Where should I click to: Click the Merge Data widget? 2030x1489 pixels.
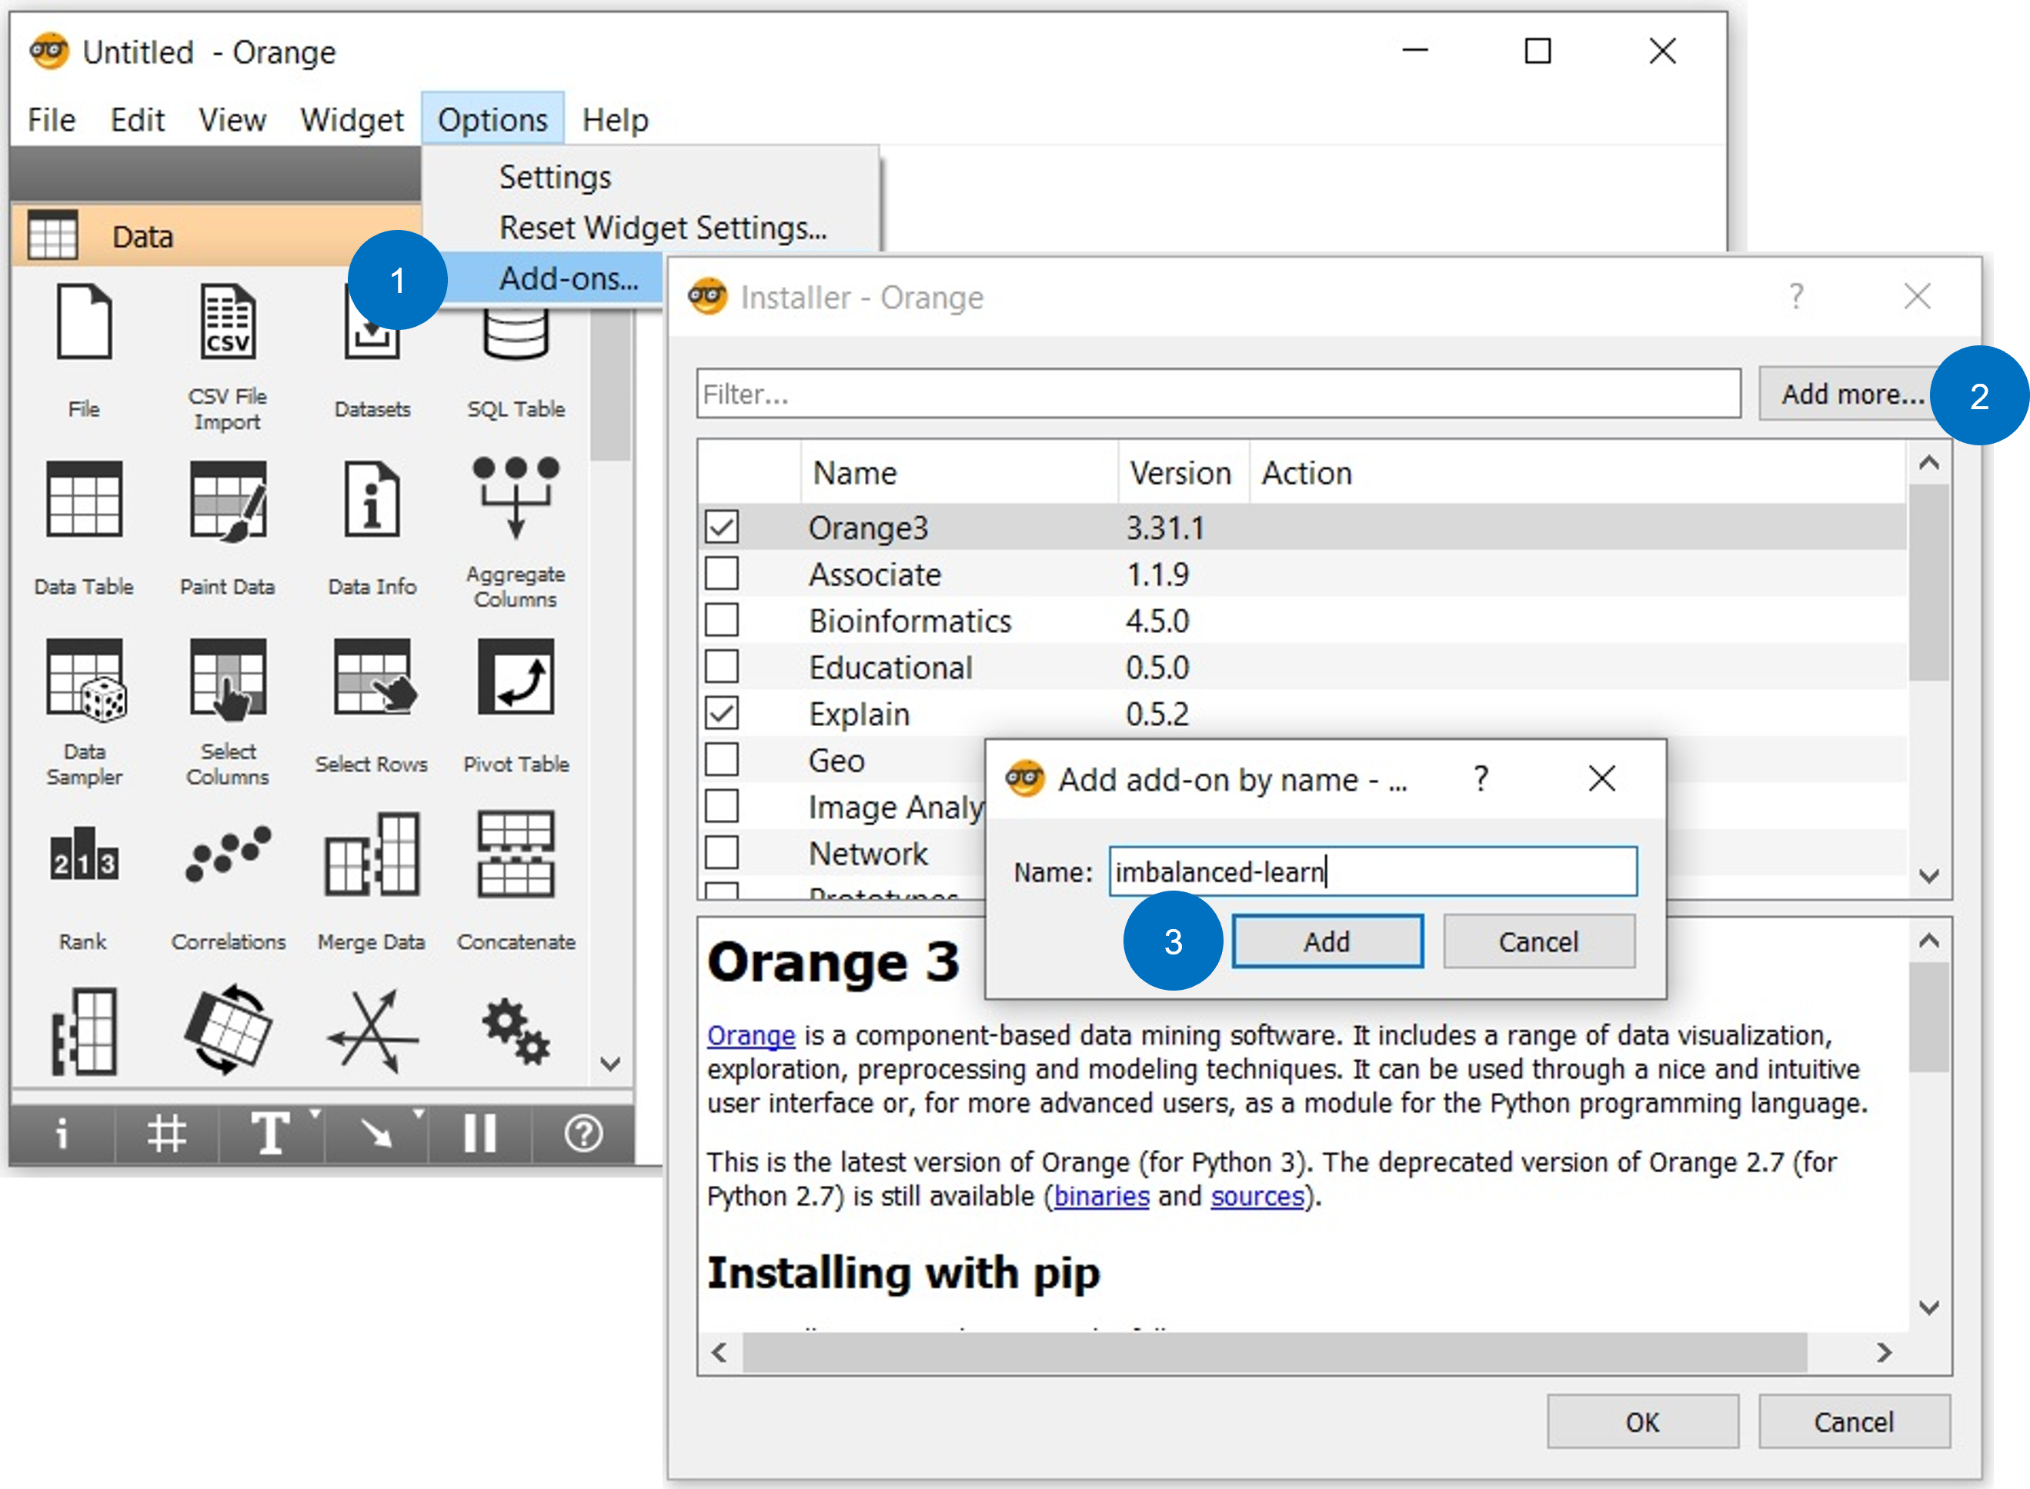371,854
